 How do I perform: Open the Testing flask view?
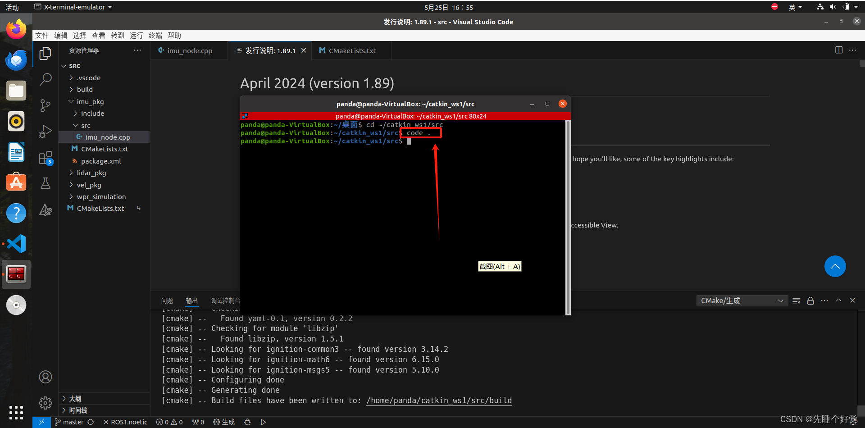[45, 183]
